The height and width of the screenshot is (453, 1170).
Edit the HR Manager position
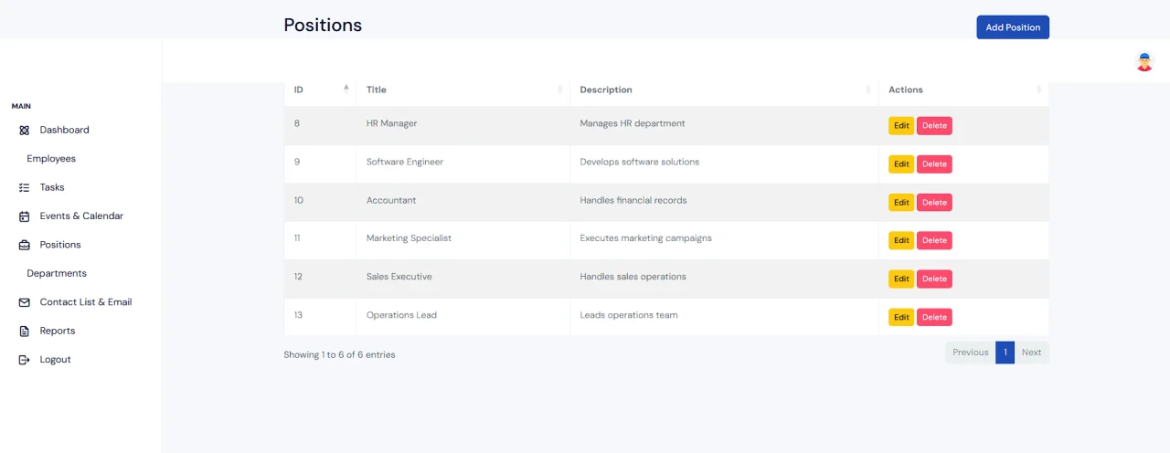pyautogui.click(x=901, y=126)
